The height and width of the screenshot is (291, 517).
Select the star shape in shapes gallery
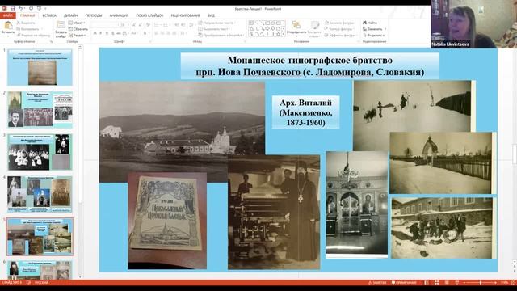coord(278,34)
